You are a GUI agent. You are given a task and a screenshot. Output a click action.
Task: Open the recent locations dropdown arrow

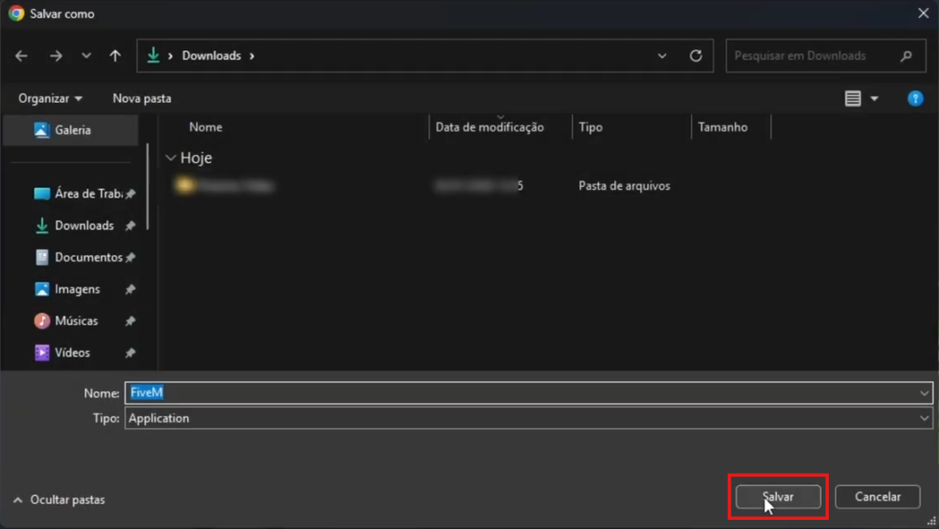[86, 56]
